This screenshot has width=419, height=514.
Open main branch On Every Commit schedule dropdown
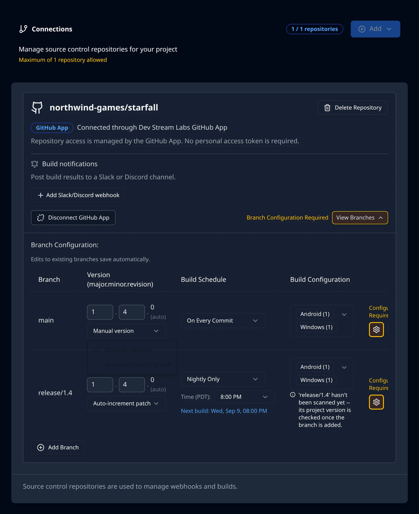[x=223, y=321]
